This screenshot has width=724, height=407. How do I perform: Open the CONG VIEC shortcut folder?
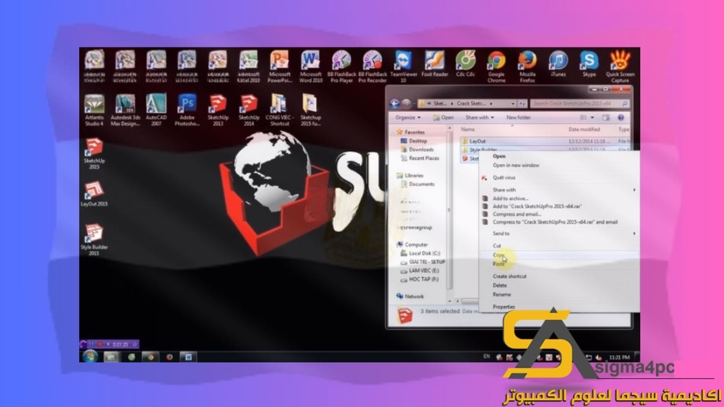(x=279, y=110)
